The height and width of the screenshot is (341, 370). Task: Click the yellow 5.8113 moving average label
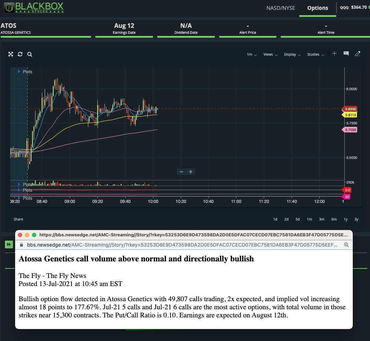click(350, 115)
